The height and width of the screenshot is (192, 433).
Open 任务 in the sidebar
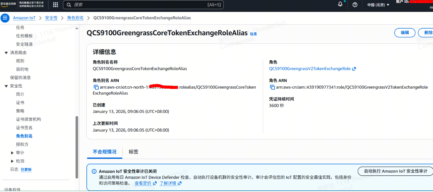point(20,27)
